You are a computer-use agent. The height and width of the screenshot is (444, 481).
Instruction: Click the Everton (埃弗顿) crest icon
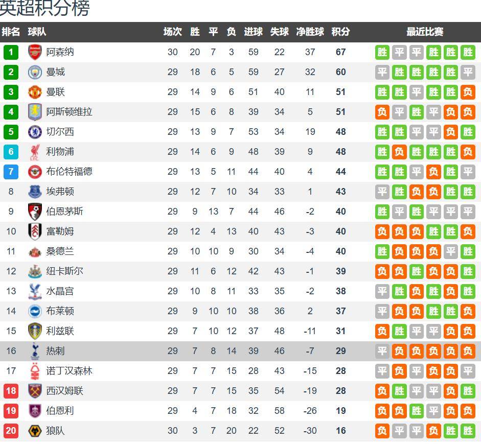[x=35, y=192]
